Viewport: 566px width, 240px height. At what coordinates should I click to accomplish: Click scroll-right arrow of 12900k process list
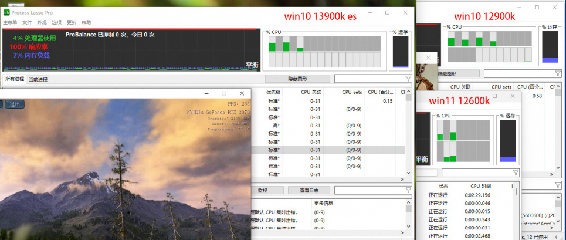[551, 174]
